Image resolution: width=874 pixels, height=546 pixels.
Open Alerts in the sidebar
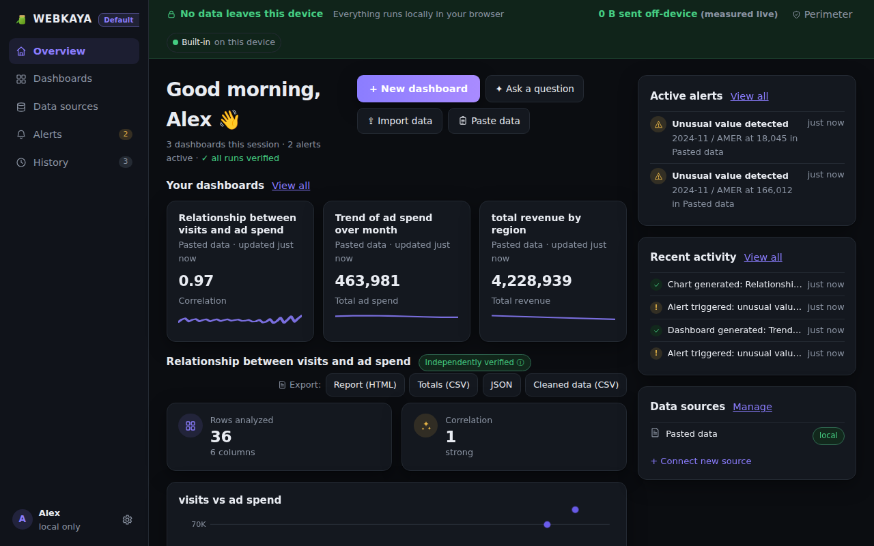coord(74,134)
